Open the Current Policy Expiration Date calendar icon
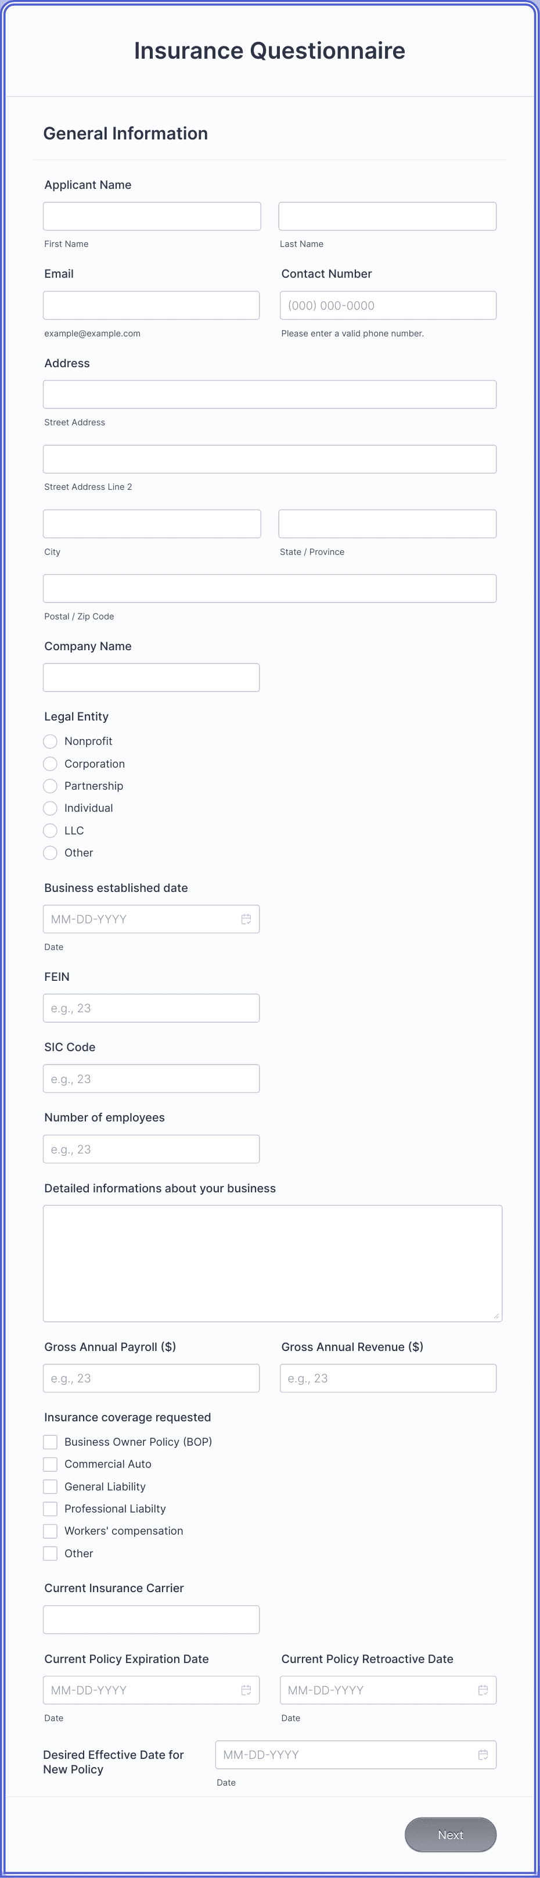This screenshot has width=540, height=1878. (246, 1690)
